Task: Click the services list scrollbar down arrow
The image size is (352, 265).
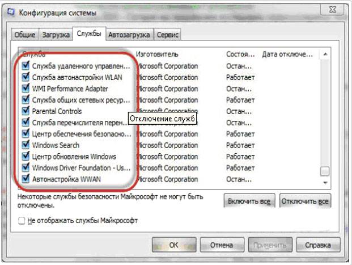Action: [x=325, y=183]
